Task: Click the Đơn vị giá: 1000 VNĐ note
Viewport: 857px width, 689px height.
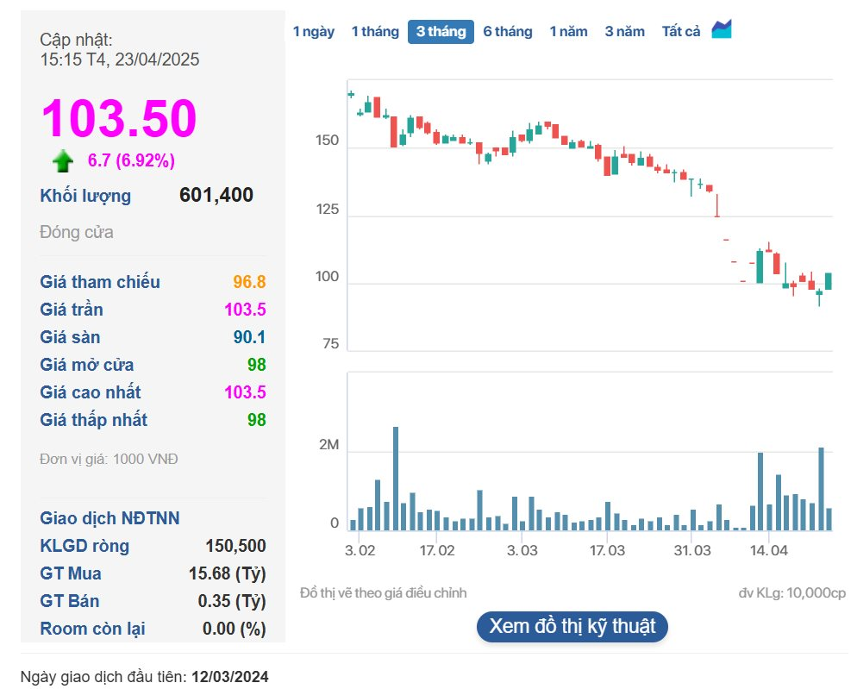Action: (x=109, y=459)
